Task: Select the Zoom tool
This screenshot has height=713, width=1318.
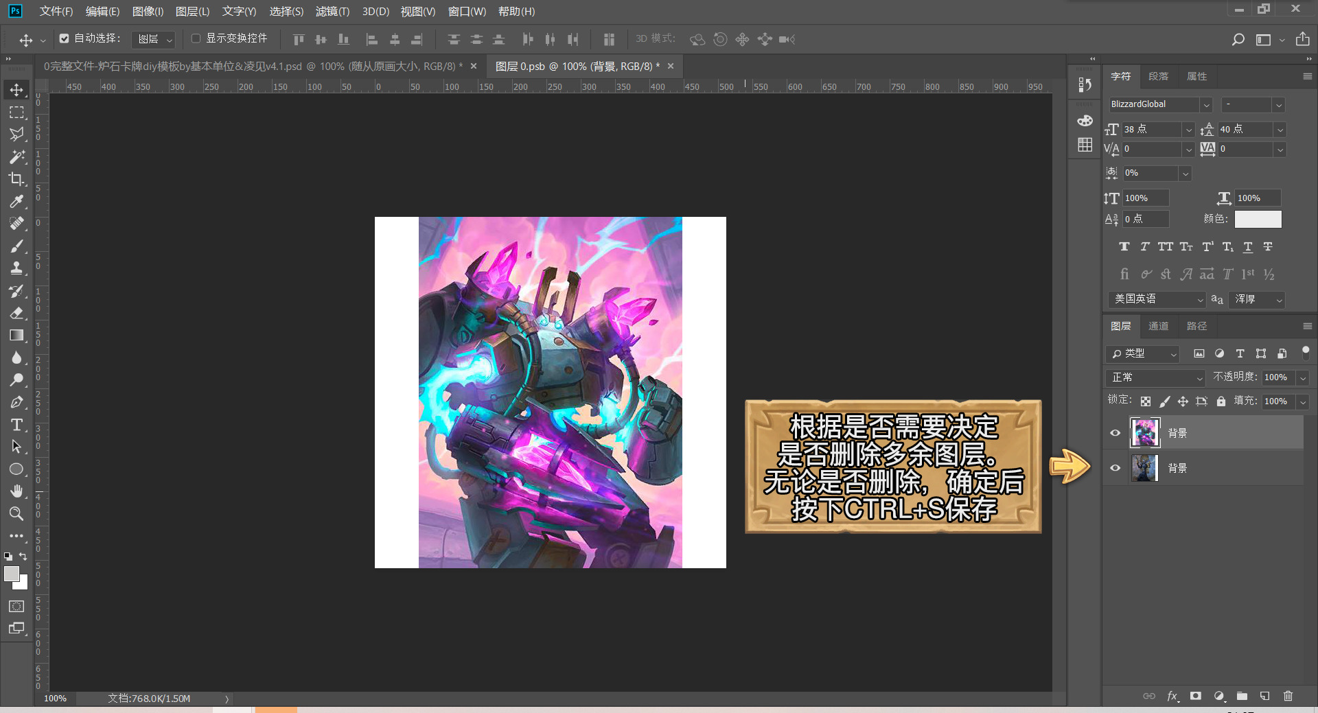Action: coord(16,513)
